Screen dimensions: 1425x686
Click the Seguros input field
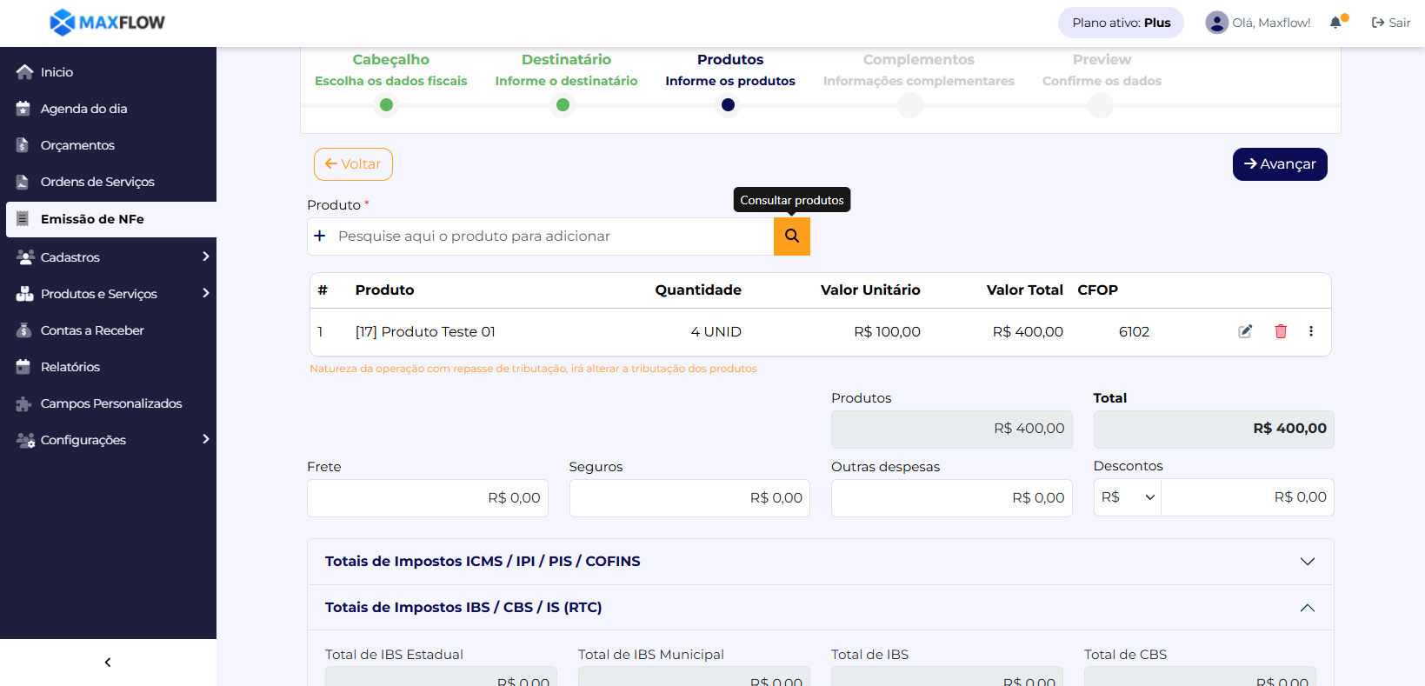click(x=689, y=498)
